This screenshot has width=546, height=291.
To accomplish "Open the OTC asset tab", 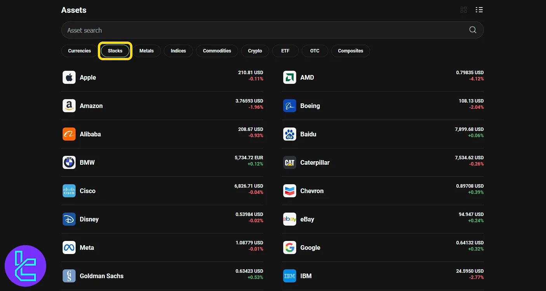I will click(x=315, y=51).
